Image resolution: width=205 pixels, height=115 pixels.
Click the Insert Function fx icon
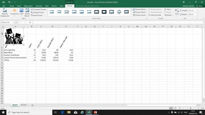[x=30, y=22]
